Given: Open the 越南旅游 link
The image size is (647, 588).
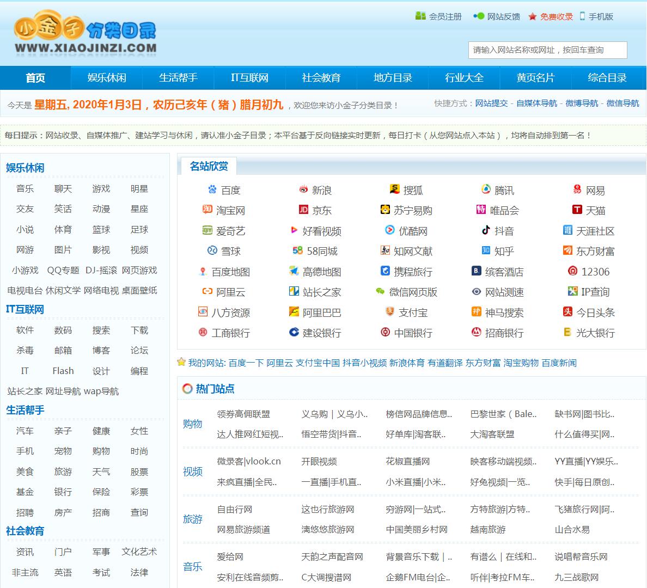Looking at the screenshot, I should [488, 529].
